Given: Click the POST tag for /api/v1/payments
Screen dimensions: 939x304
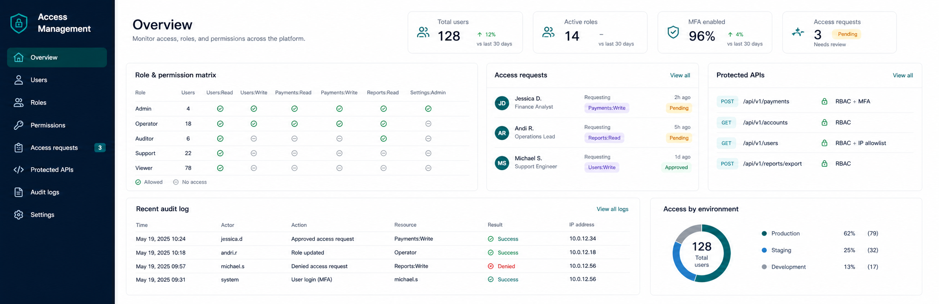Looking at the screenshot, I should click(727, 101).
